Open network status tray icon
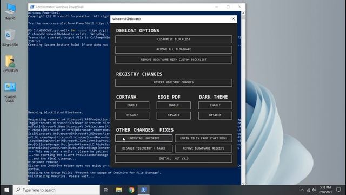This screenshot has height=195, width=346. (308, 190)
